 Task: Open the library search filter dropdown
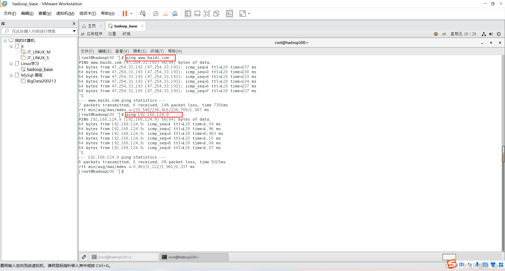coord(74,31)
